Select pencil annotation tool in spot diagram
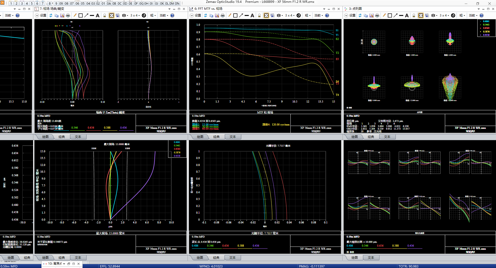Image resolution: width=496 pixels, height=268 pixels. (384, 15)
